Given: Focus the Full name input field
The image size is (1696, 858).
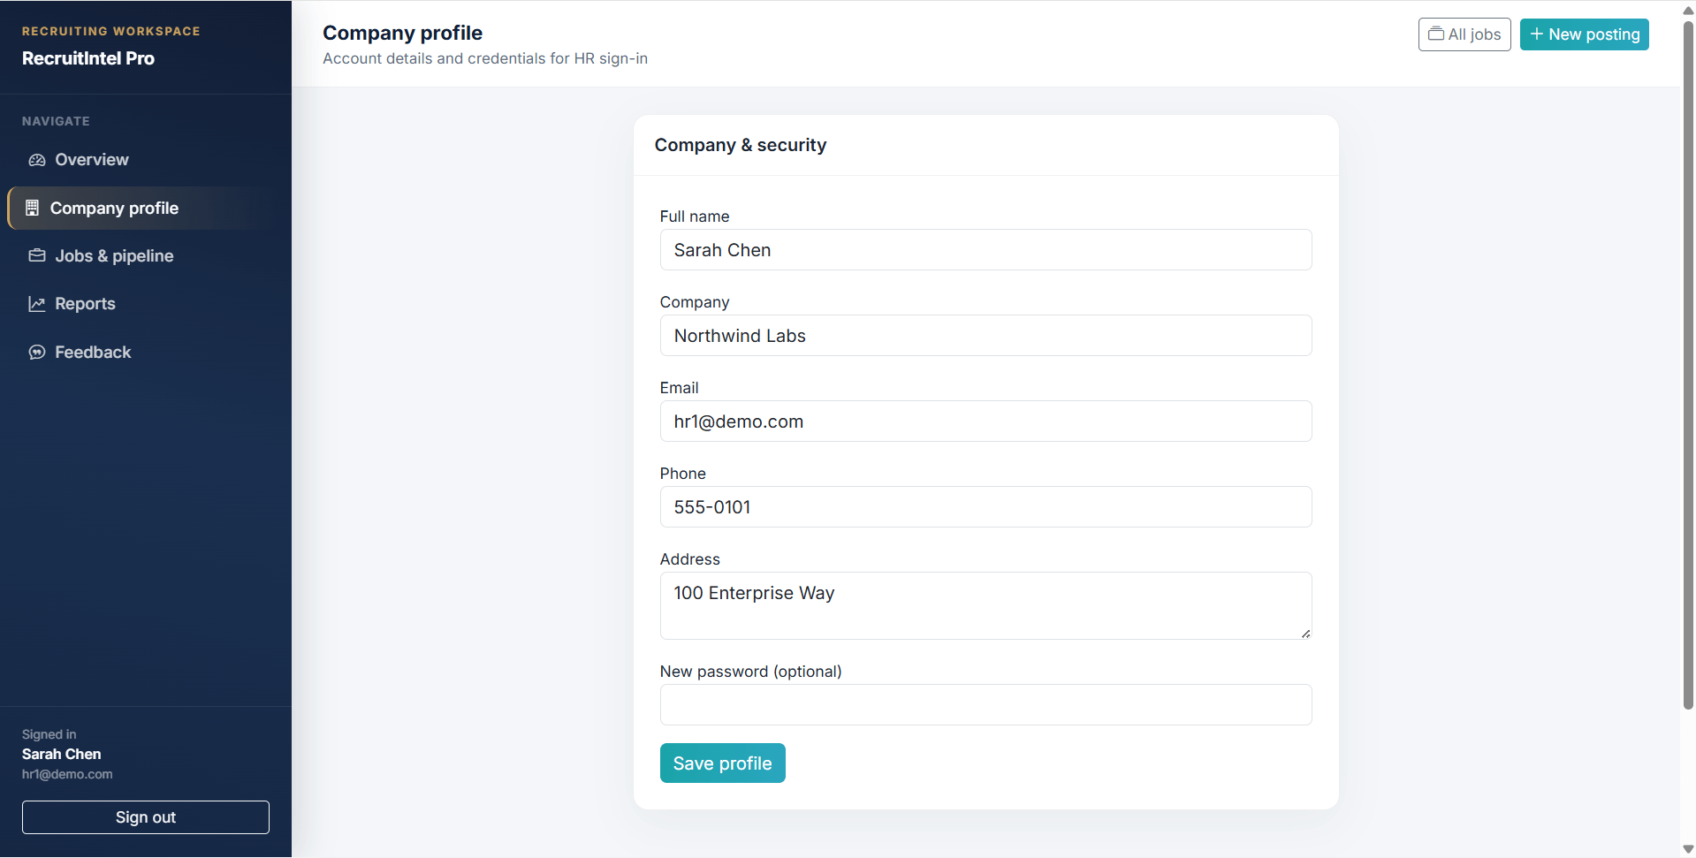Looking at the screenshot, I should click(985, 250).
